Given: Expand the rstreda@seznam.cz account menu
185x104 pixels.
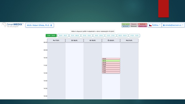Looking at the screenshot, I should [x=173, y=25].
